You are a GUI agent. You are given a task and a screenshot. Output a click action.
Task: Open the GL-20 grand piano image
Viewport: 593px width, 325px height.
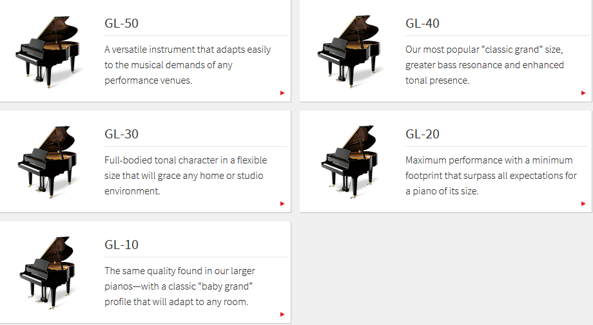[x=349, y=162]
